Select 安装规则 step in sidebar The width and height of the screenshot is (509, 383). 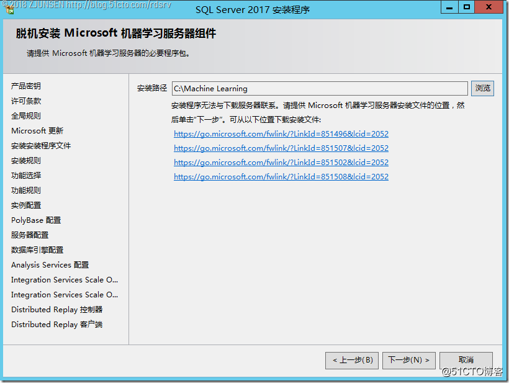pyautogui.click(x=26, y=161)
